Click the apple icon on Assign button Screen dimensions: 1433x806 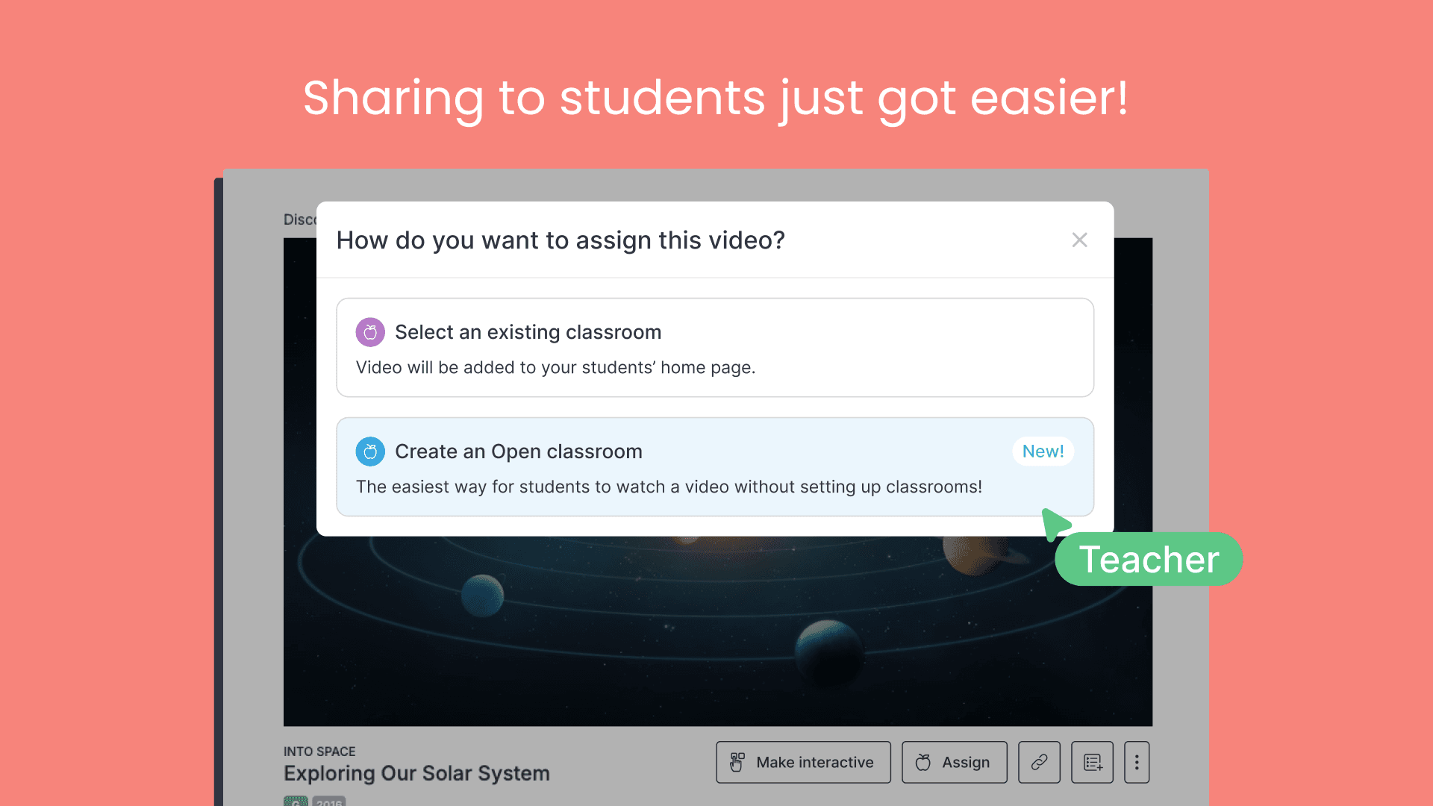point(923,762)
